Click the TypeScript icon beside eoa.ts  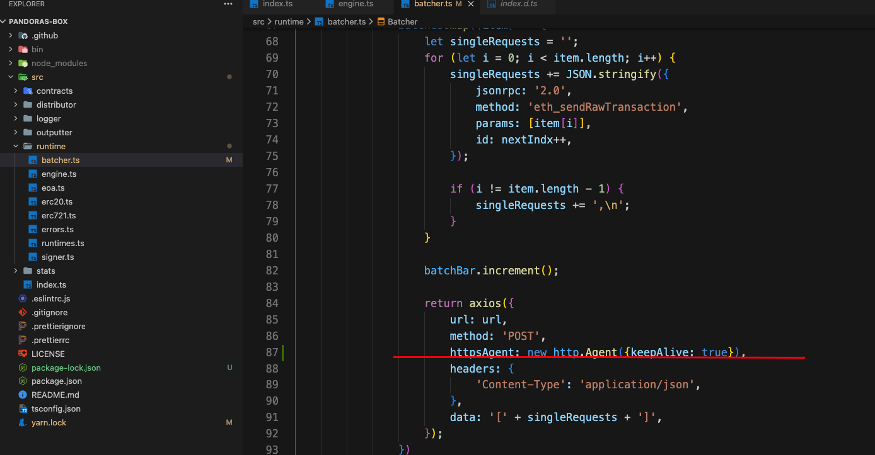[x=33, y=188]
